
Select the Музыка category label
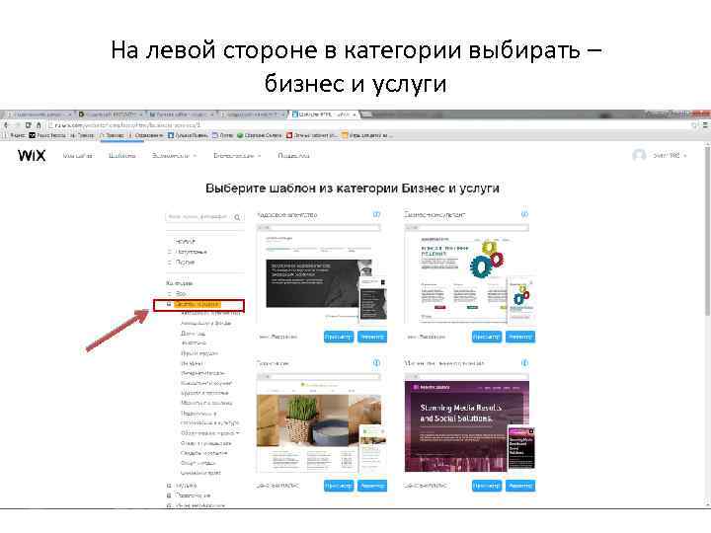point(186,486)
